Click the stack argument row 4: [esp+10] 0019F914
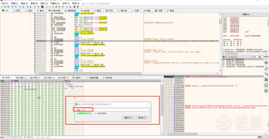The height and width of the screenshot is (139, 269). click(x=243, y=65)
